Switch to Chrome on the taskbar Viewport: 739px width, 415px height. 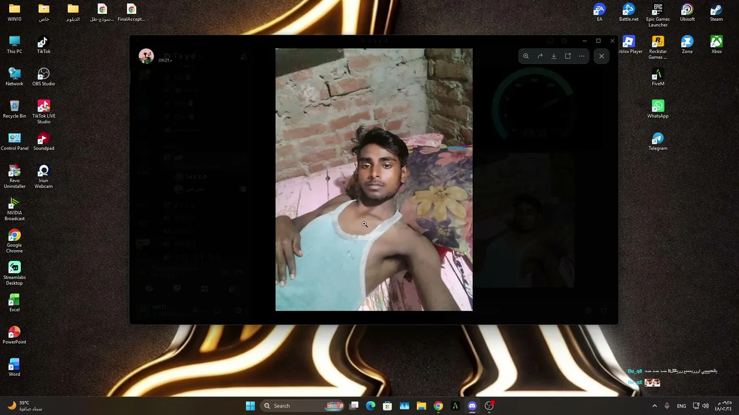tap(438, 406)
